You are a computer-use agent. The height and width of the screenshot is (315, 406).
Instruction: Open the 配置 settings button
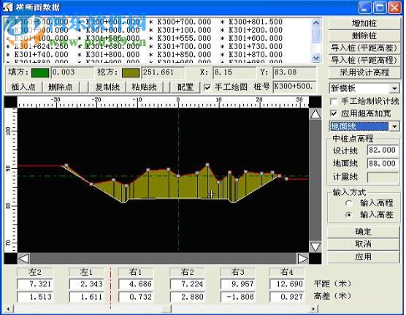tap(185, 87)
